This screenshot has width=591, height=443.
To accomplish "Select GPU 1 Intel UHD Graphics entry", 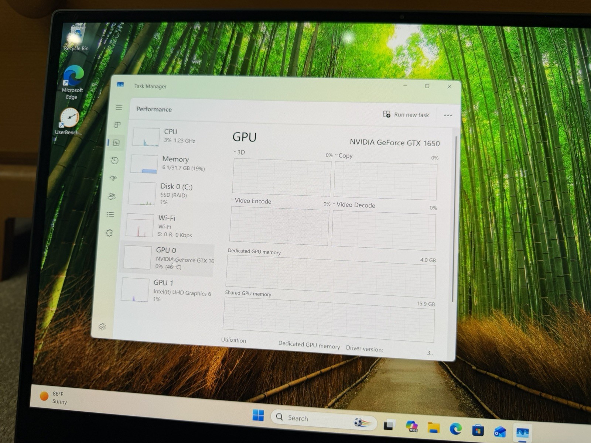I will click(x=166, y=290).
